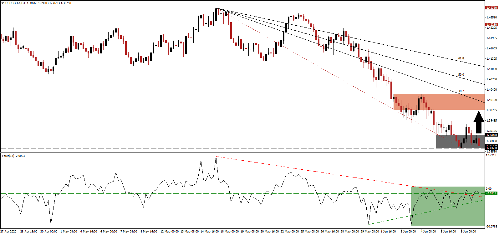Click the 1.41000 price scale value
Screen dimensions: 499x235
tap(491, 69)
